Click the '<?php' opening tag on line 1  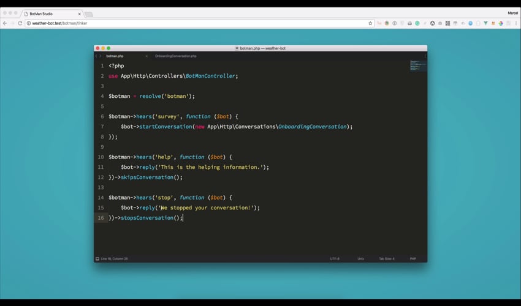116,65
